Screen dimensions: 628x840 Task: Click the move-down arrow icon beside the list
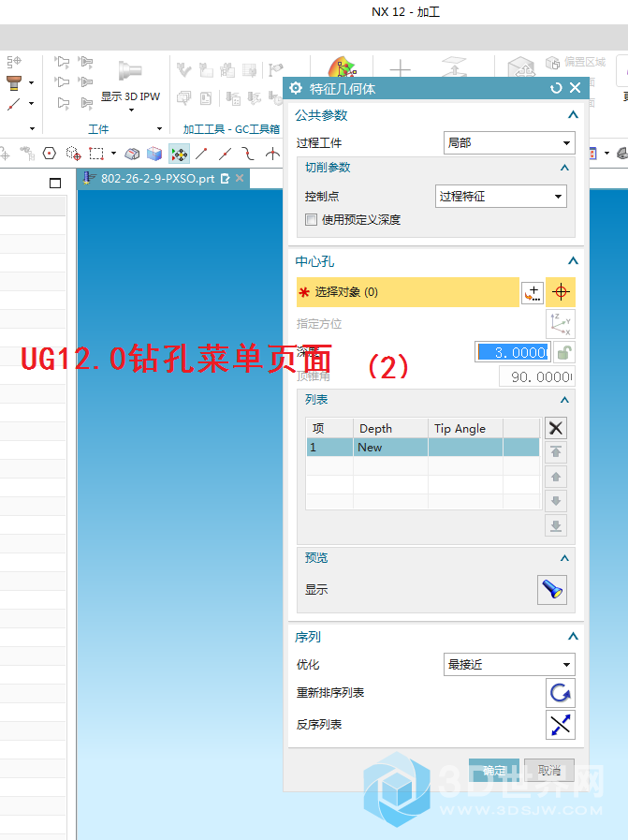556,501
